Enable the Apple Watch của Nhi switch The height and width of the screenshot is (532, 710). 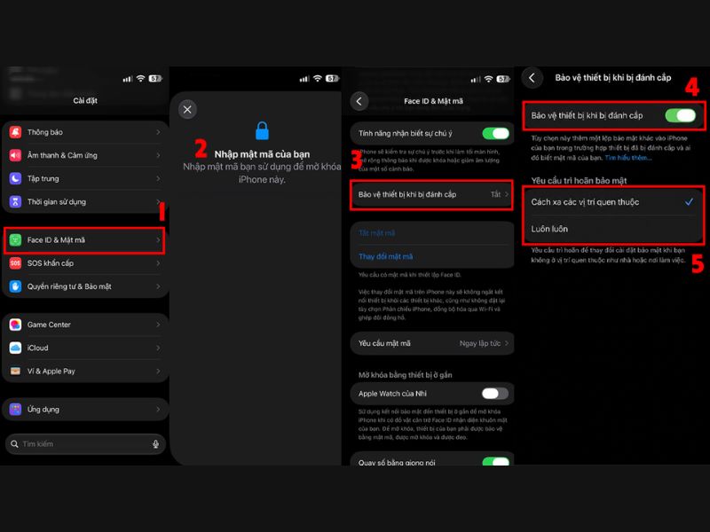click(495, 394)
